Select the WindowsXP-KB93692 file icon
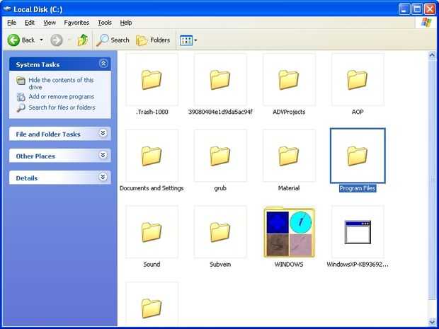This screenshot has width=439, height=329. 358,232
